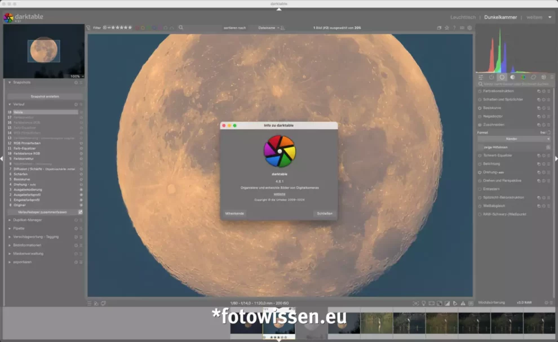Click the reset icon in Snapshots header
Screen dimensions: 558x342
76,83
